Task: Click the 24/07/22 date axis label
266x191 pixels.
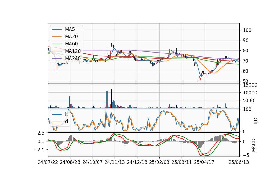Action: pos(48,162)
